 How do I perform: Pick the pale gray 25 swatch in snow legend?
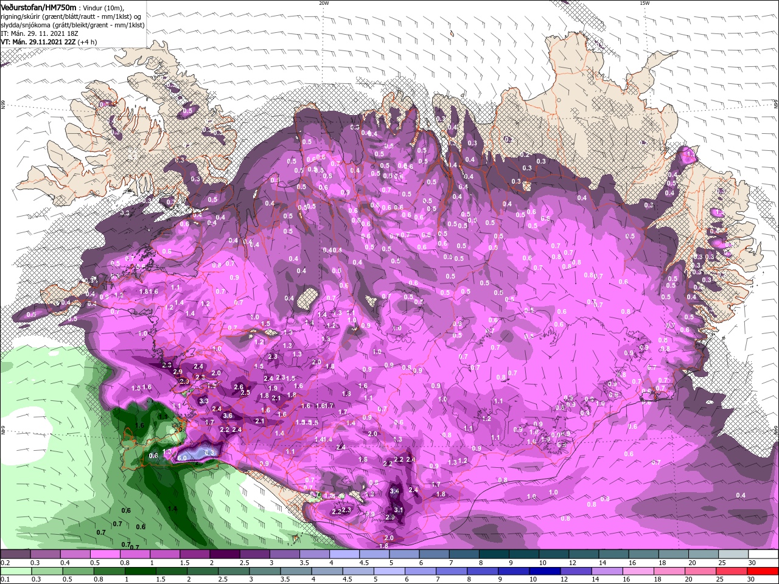(733, 554)
